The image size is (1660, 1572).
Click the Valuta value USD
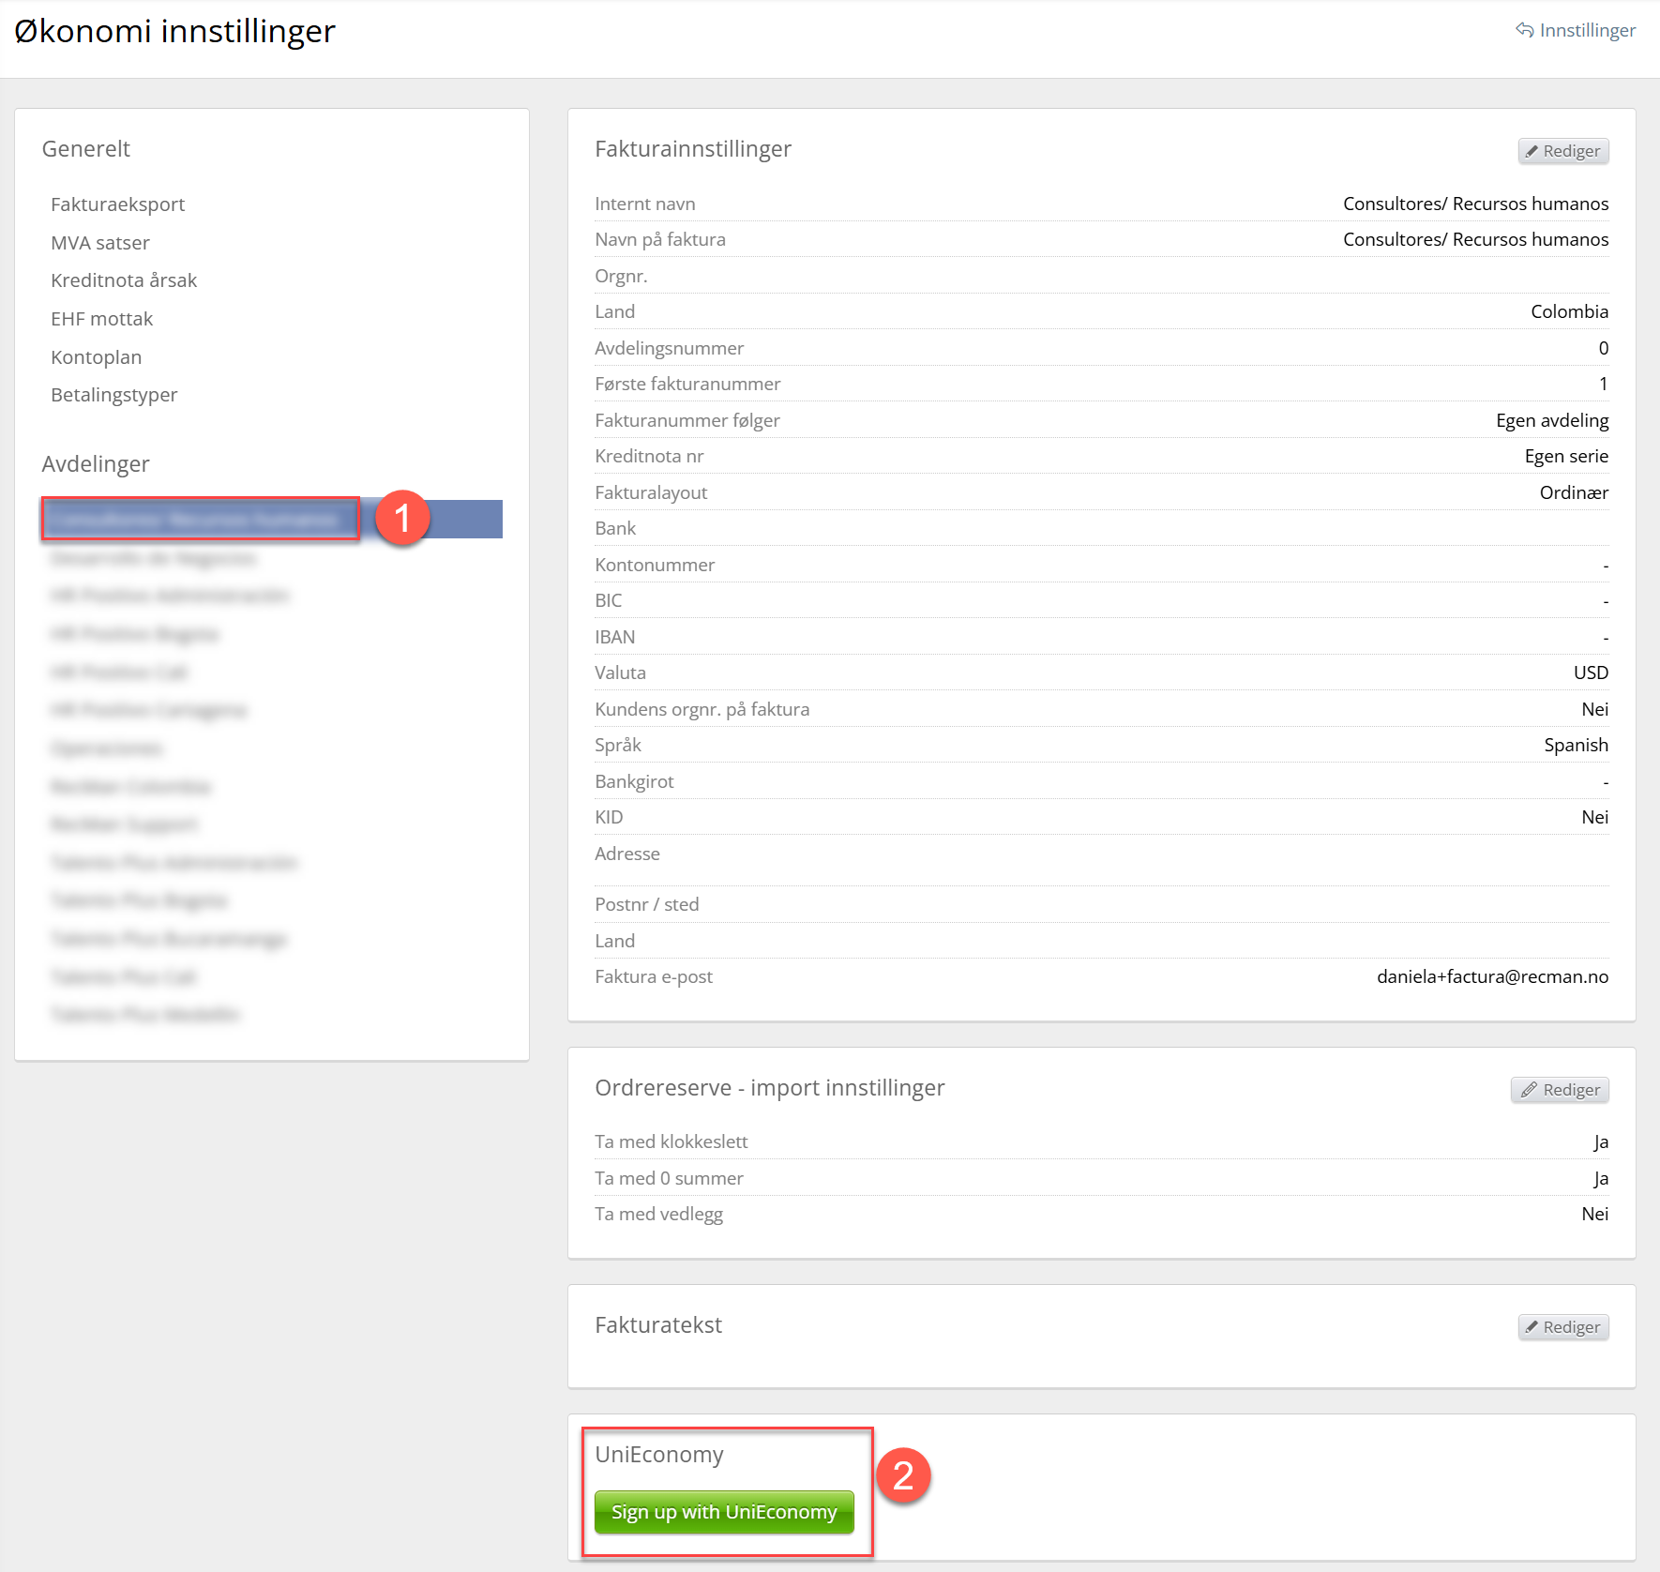pos(1590,673)
